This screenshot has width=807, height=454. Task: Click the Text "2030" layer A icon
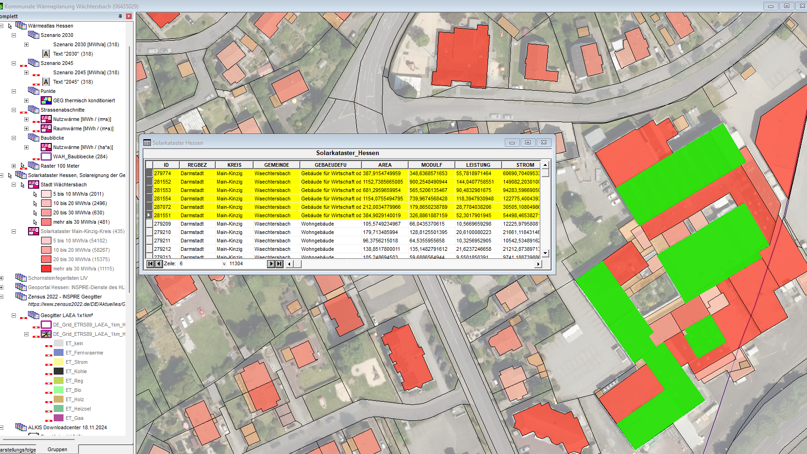point(46,54)
